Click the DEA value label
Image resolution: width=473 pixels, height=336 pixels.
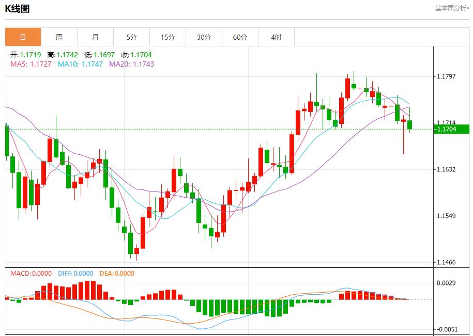click(x=116, y=273)
